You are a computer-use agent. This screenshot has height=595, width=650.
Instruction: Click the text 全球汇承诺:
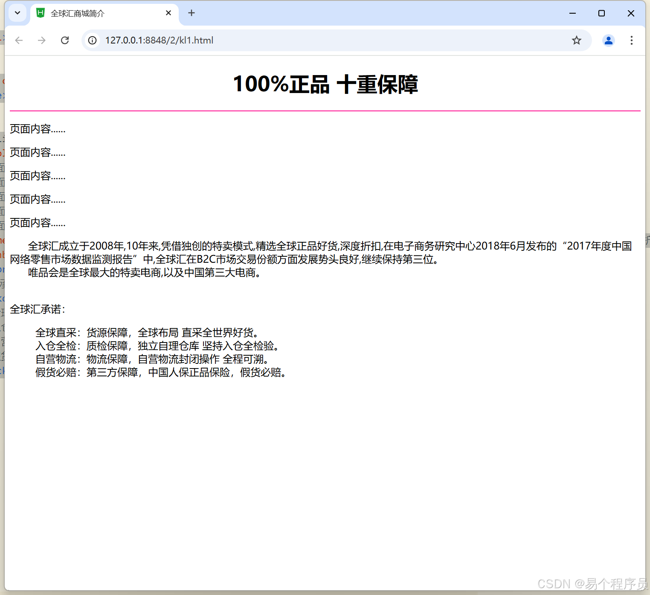click(x=38, y=309)
